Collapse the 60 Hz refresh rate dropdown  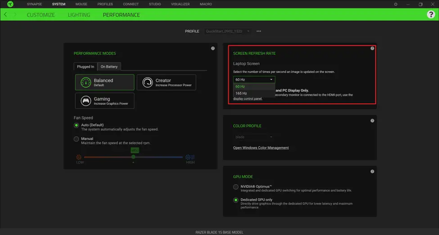click(x=253, y=80)
